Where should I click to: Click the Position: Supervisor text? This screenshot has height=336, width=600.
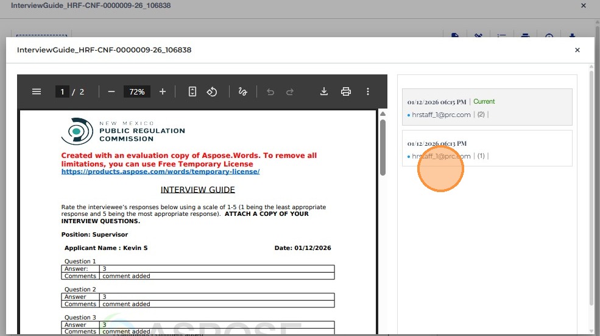coord(94,235)
